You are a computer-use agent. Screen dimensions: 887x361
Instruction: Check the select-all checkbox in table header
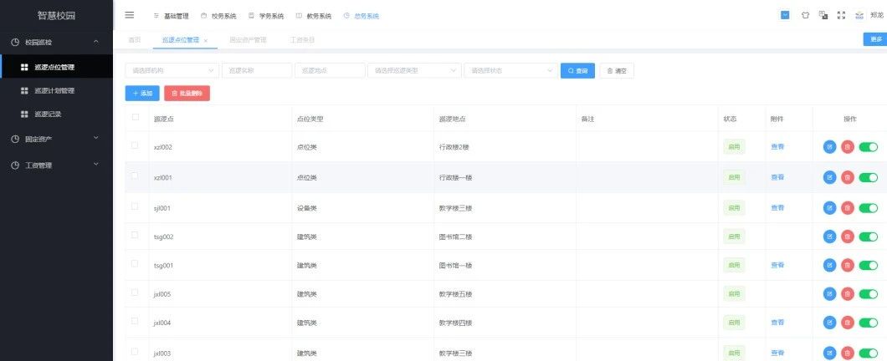136,118
